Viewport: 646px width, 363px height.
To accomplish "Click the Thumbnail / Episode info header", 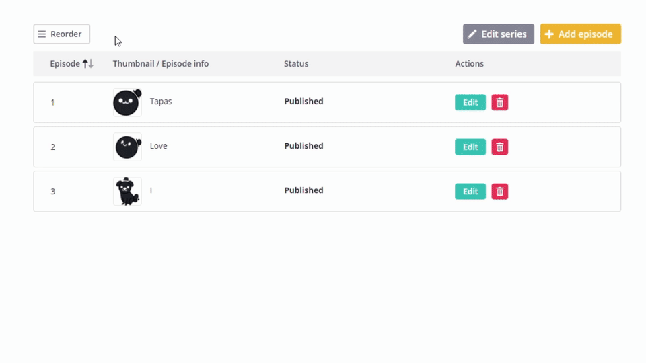I will click(161, 63).
